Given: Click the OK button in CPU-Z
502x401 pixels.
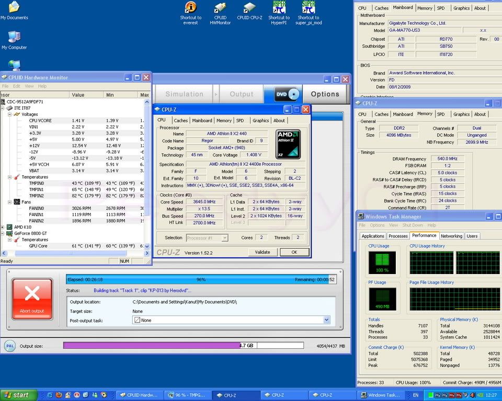Looking at the screenshot, I should pos(294,252).
